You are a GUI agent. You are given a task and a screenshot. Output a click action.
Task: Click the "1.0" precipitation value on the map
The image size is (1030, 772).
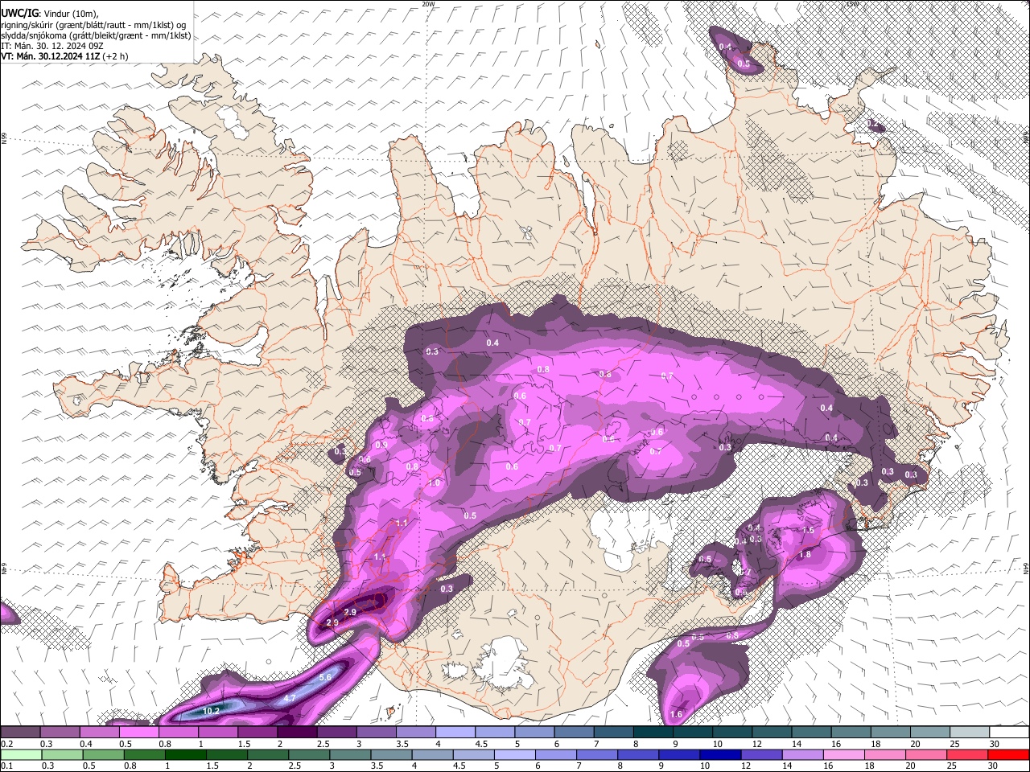434,483
